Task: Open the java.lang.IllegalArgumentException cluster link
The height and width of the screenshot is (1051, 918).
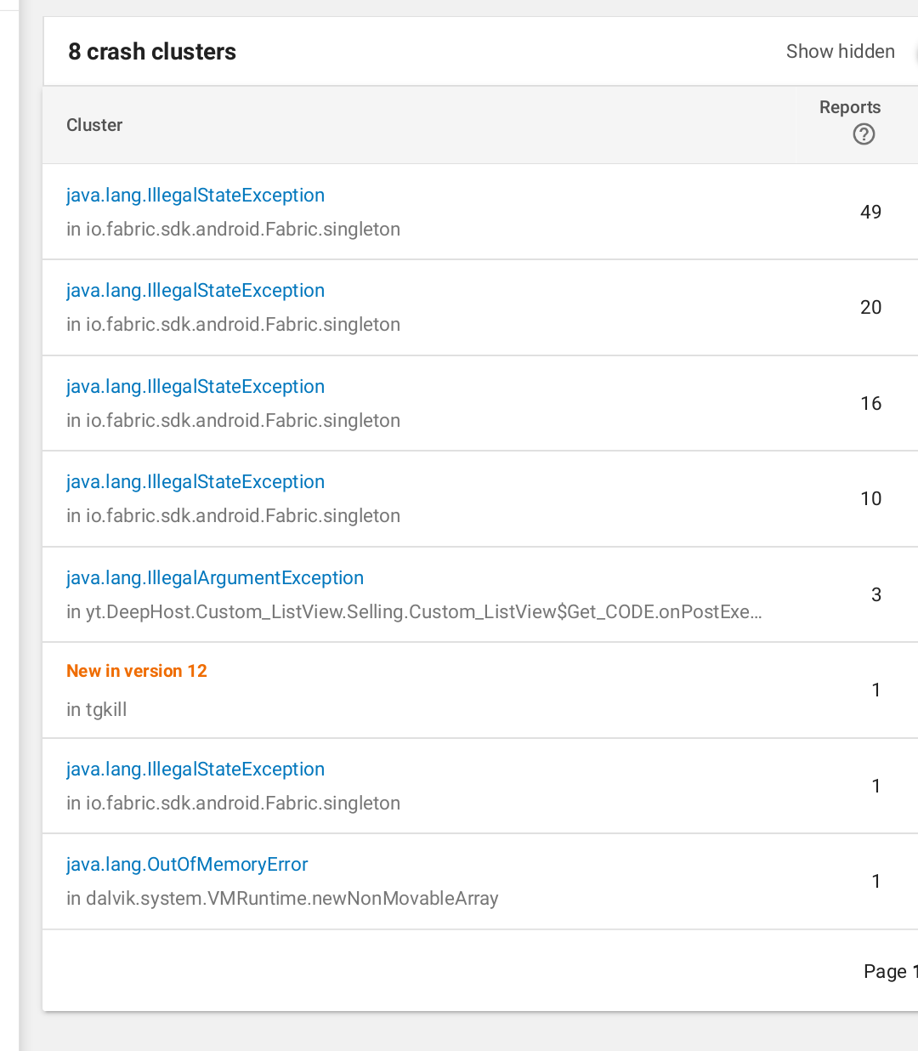Action: (215, 578)
